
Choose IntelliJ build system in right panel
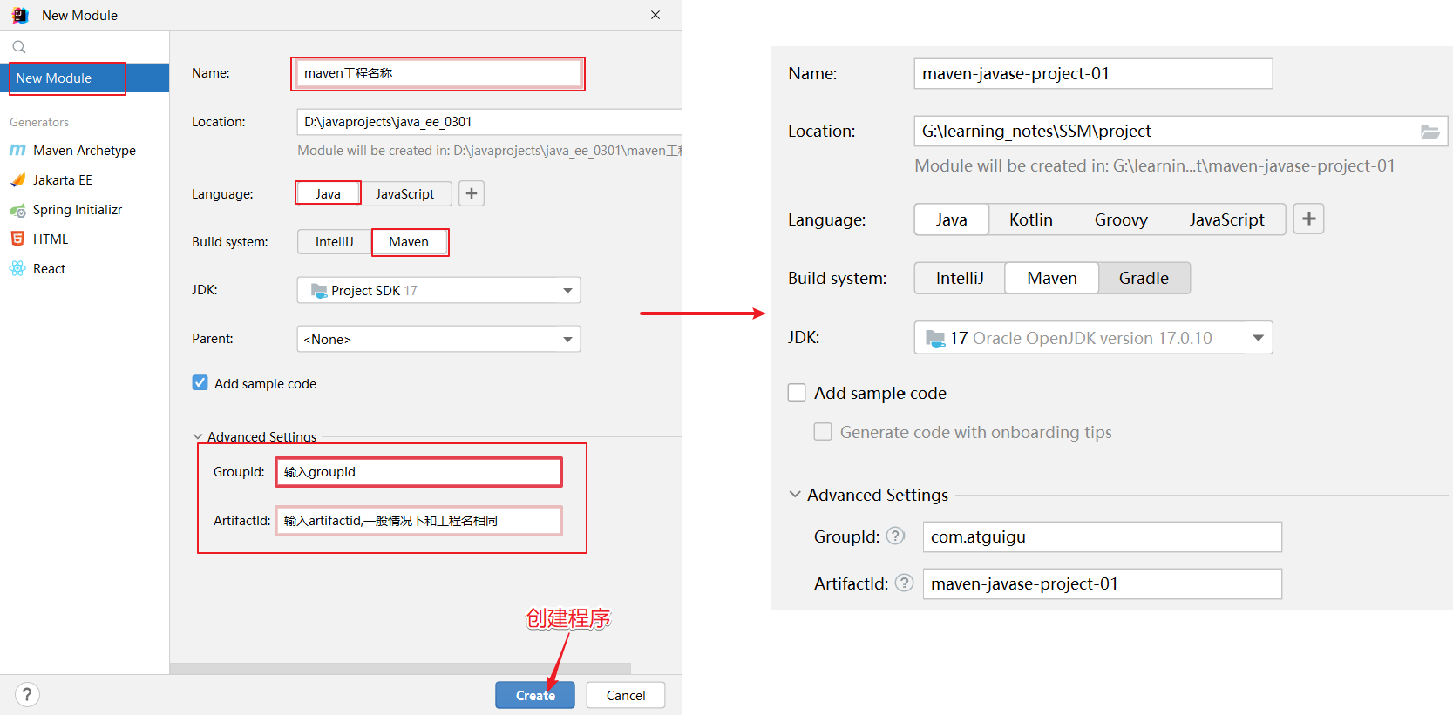960,278
